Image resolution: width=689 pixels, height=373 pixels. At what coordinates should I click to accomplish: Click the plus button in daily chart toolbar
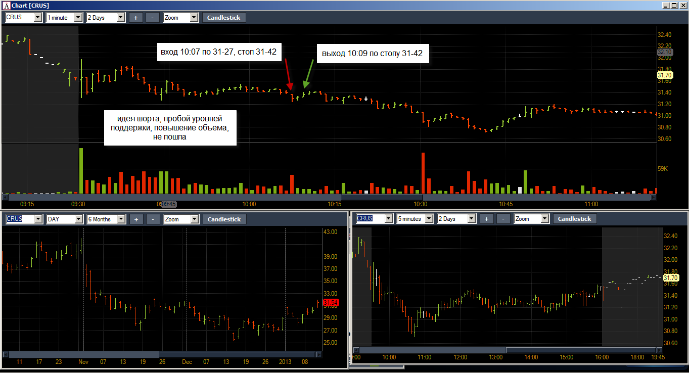(136, 219)
